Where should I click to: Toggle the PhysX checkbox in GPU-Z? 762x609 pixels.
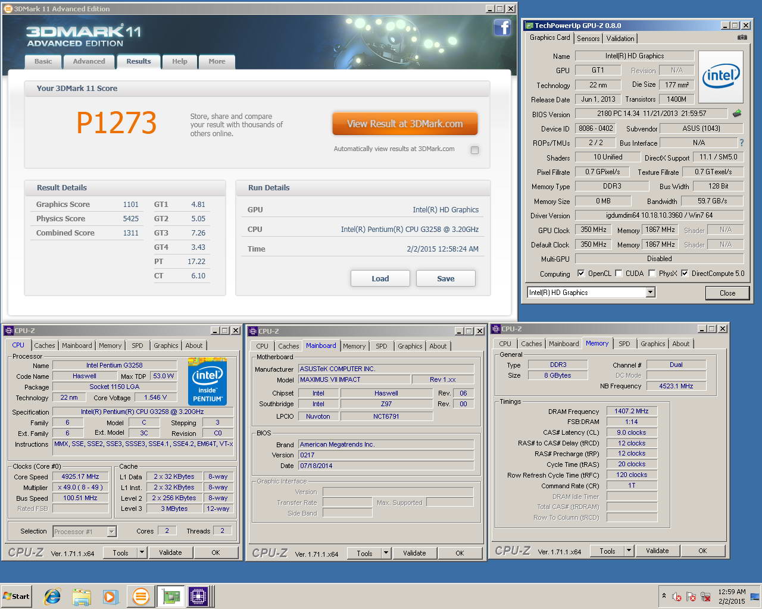click(652, 273)
